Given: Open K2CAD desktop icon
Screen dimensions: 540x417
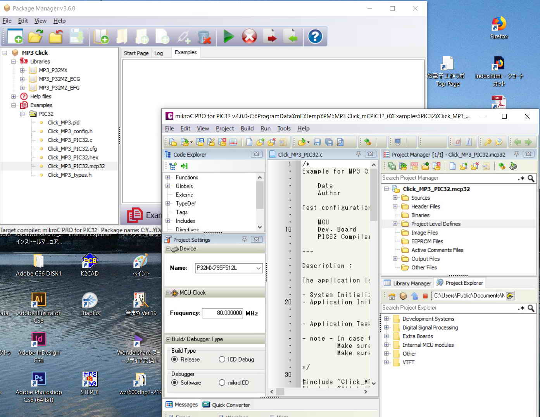Looking at the screenshot, I should tap(90, 264).
